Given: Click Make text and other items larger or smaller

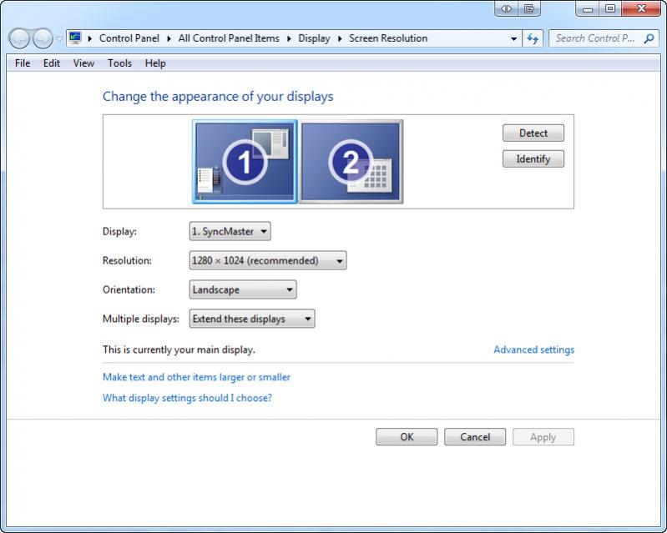Looking at the screenshot, I should pyautogui.click(x=196, y=377).
